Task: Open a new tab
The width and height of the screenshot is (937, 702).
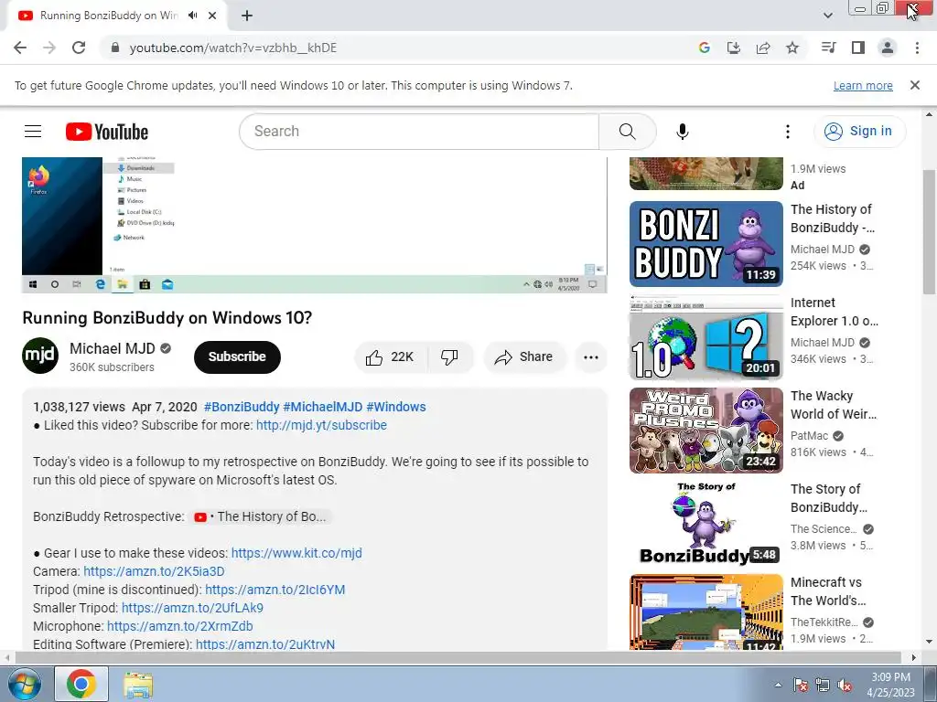Action: click(247, 16)
